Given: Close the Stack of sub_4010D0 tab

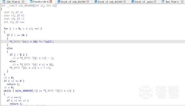Looking at the screenshot, I should pos(125,2).
